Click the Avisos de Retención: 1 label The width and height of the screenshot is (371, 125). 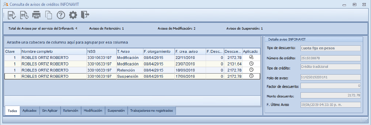click(106, 29)
